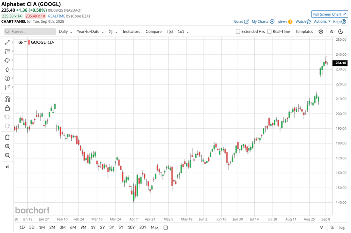Open the custom date range calendar

[x=166, y=227]
